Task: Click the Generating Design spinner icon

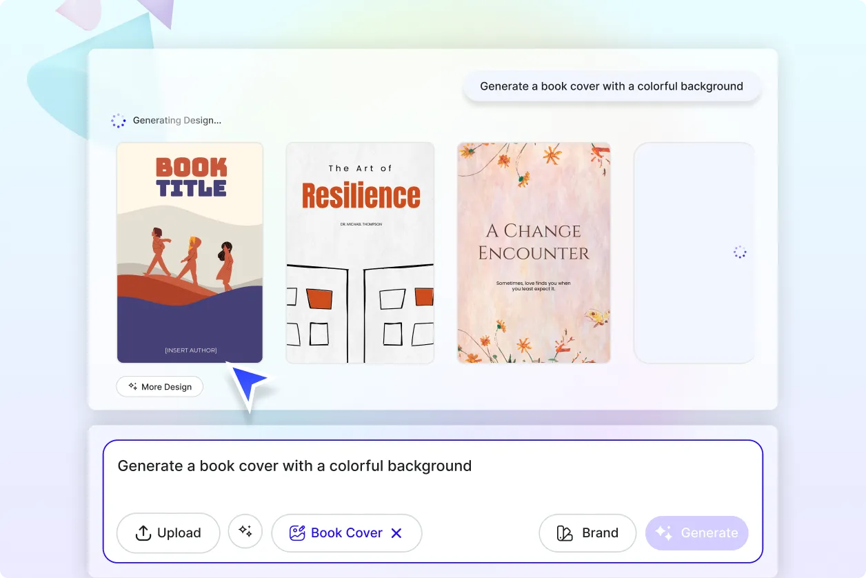Action: point(119,120)
